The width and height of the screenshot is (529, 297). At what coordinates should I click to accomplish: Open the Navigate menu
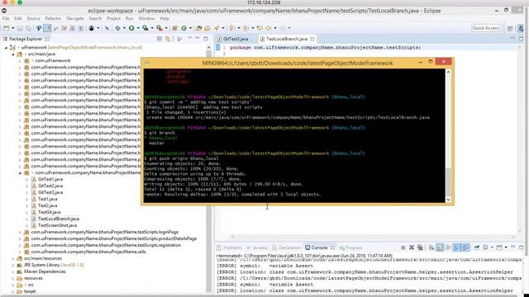click(75, 18)
